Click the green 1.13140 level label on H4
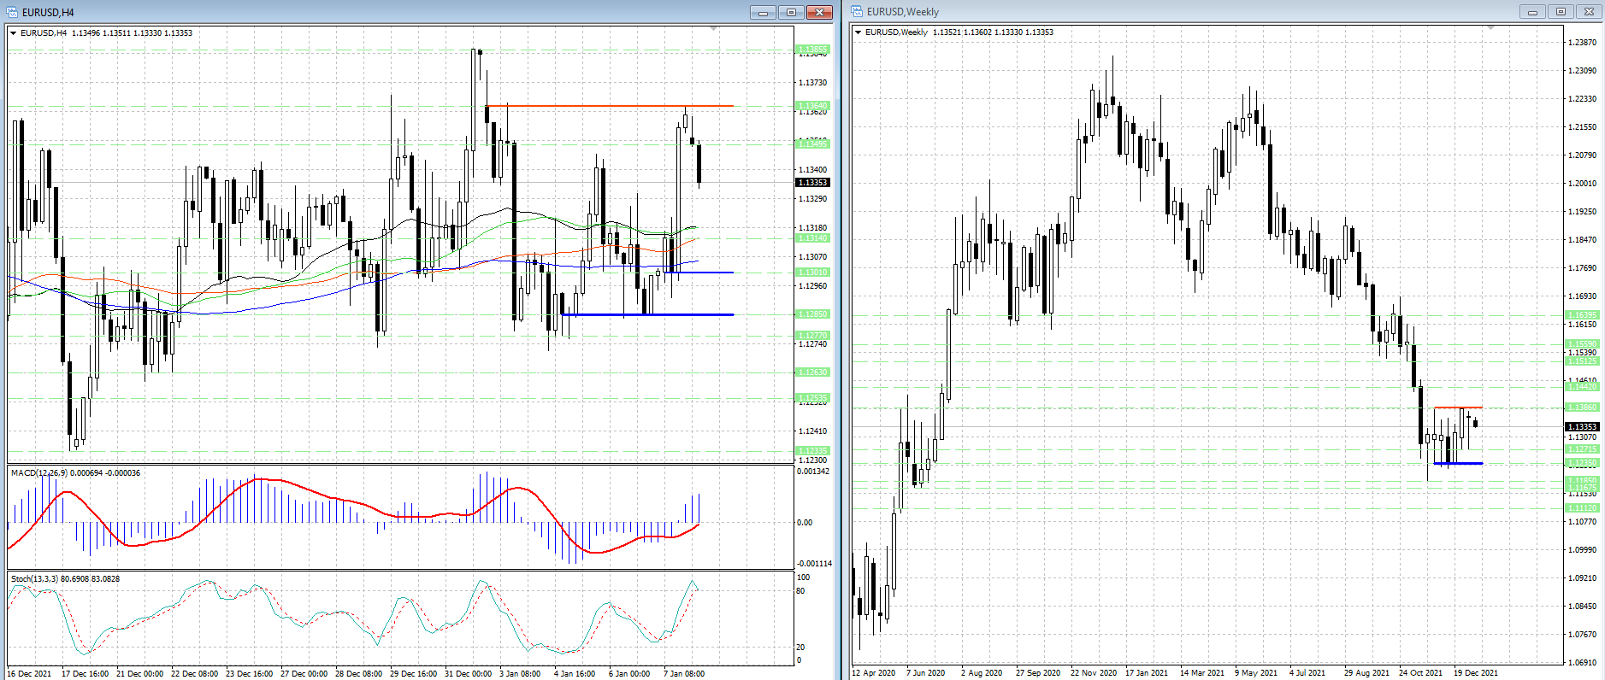Viewport: 1605px width, 680px height. click(x=812, y=237)
